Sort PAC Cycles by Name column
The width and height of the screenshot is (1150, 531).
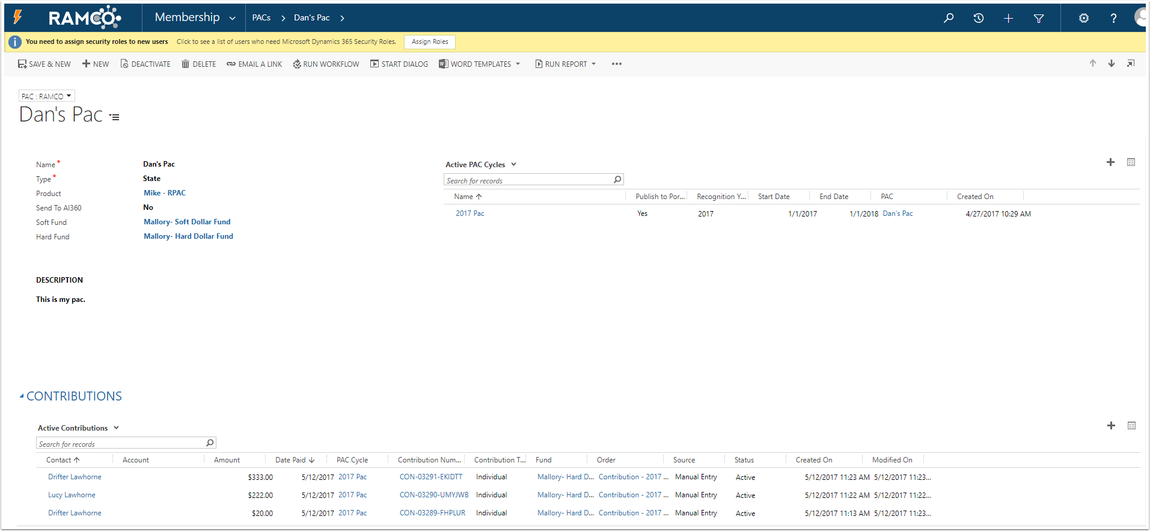(x=468, y=197)
